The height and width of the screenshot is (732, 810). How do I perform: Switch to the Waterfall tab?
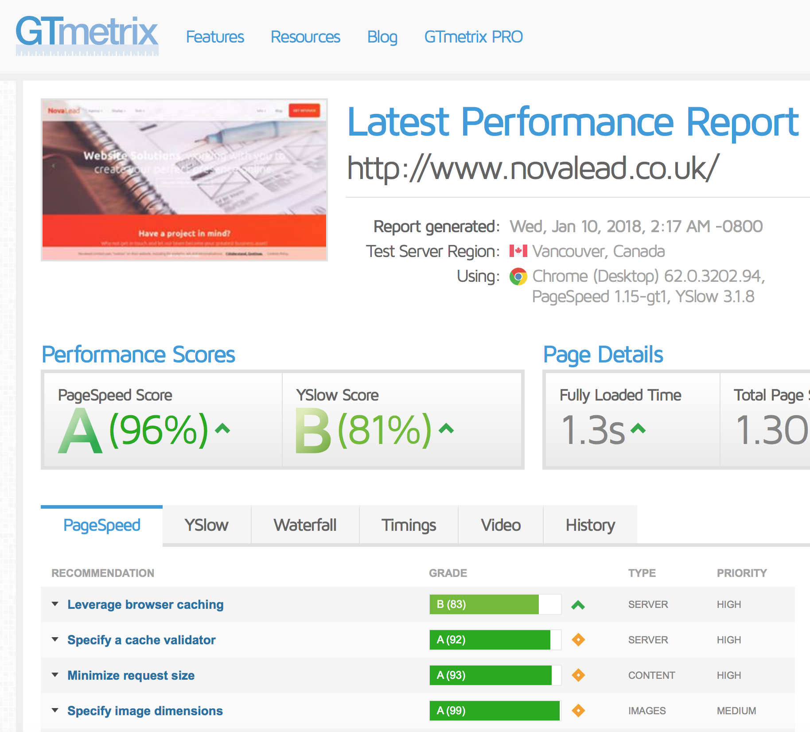click(x=305, y=525)
